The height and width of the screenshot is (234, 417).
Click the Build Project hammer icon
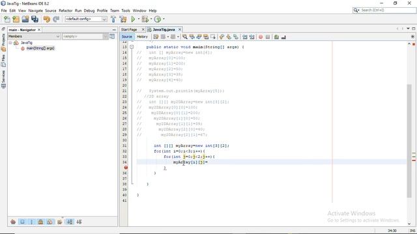113,19
